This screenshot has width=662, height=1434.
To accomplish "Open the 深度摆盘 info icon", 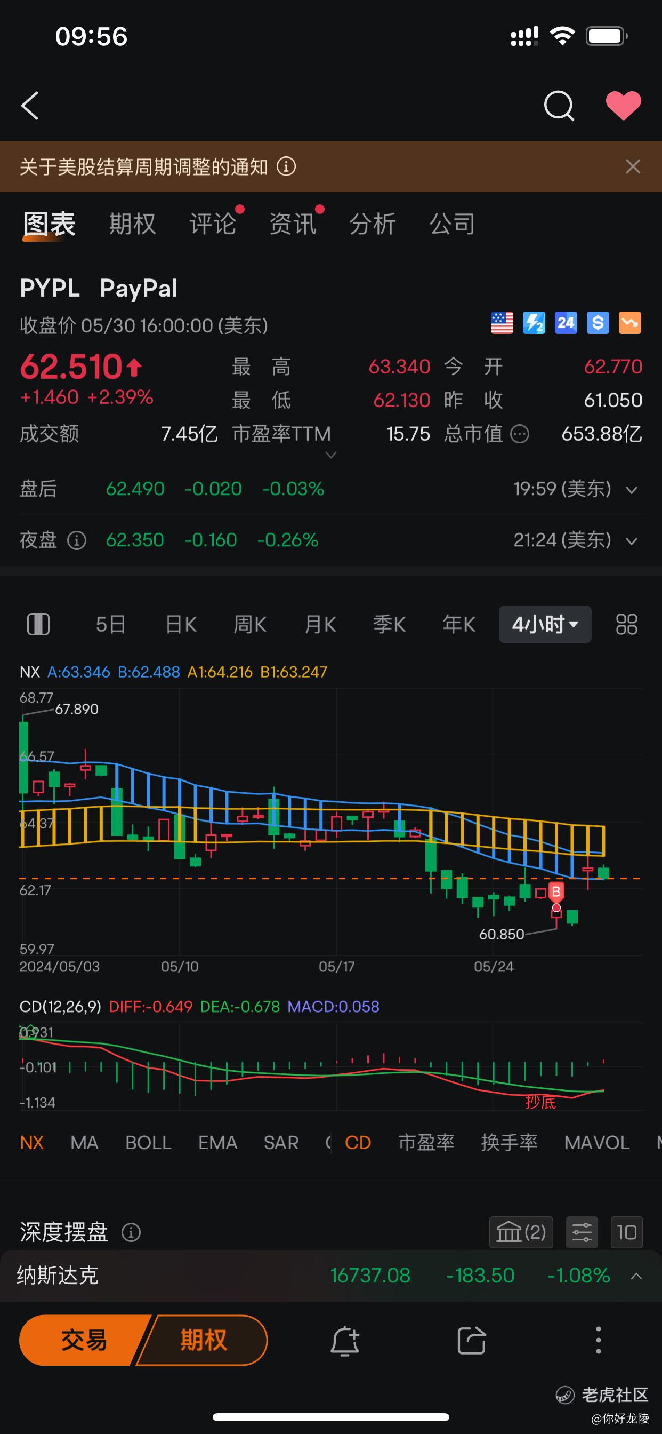I will point(131,1232).
